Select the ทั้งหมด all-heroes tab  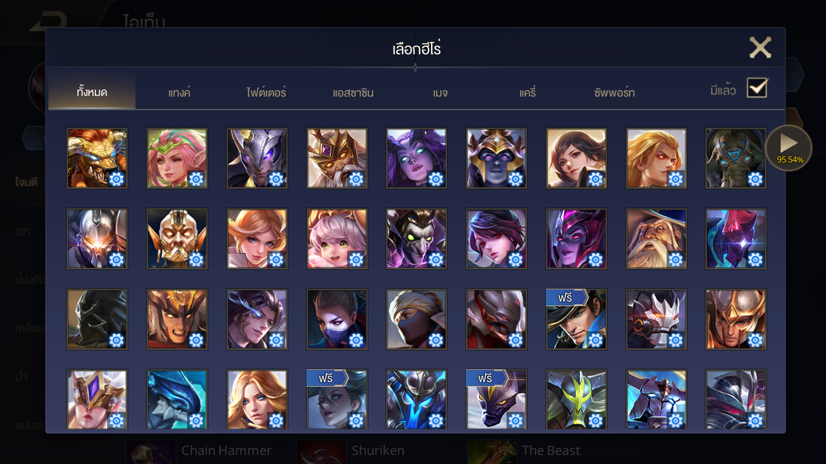tap(92, 92)
